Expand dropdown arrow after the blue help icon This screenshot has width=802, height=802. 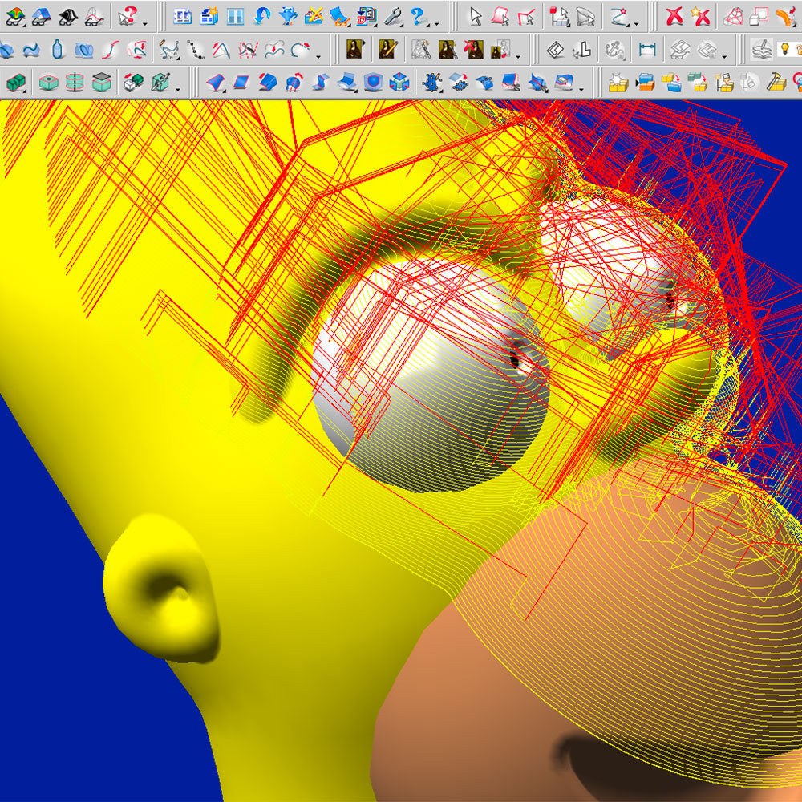[x=436, y=24]
